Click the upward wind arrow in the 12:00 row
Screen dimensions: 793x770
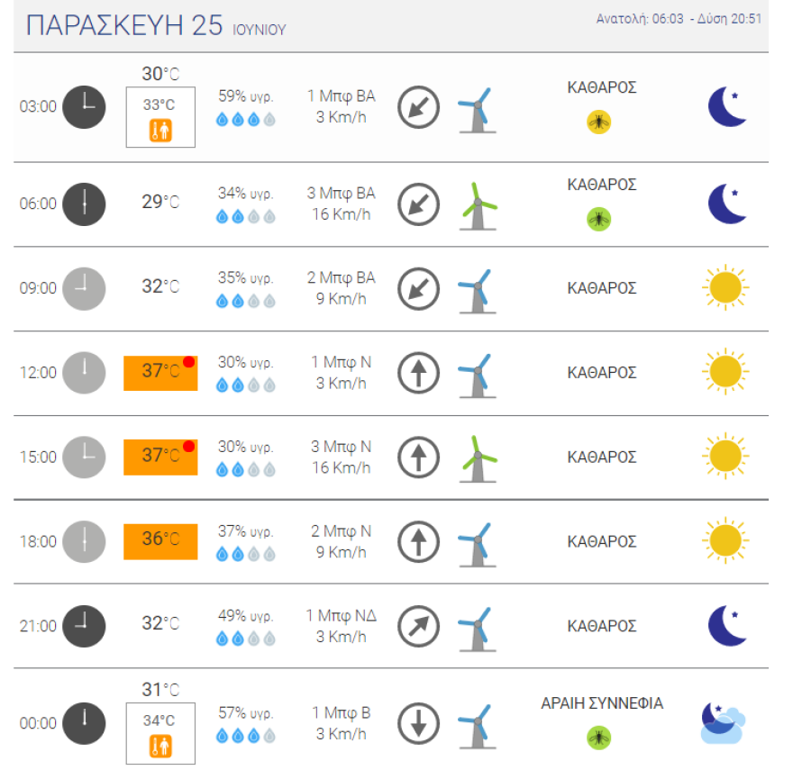coord(418,372)
